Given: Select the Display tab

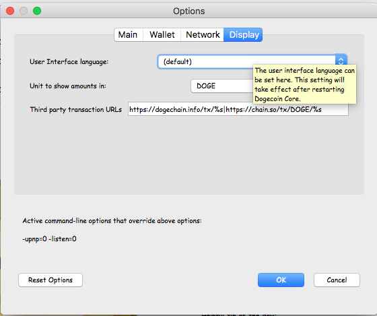Looking at the screenshot, I should (x=243, y=34).
